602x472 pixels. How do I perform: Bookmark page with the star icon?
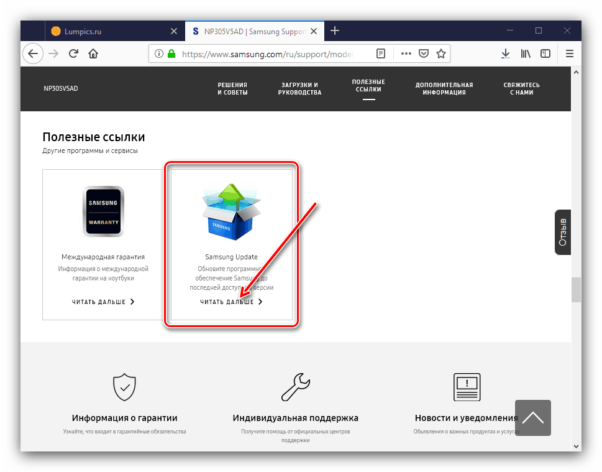pos(440,53)
